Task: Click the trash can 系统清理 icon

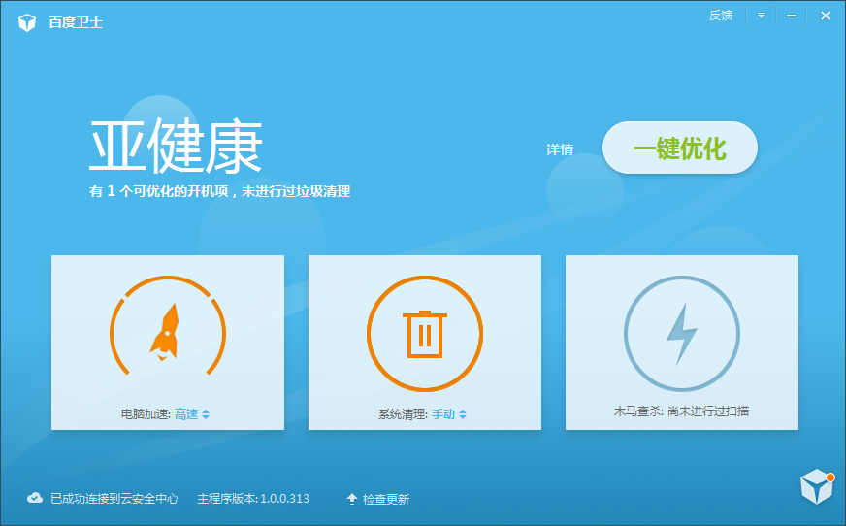Action: 425,334
